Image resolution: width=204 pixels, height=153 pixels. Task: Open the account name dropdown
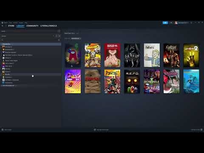pyautogui.click(x=184, y=23)
